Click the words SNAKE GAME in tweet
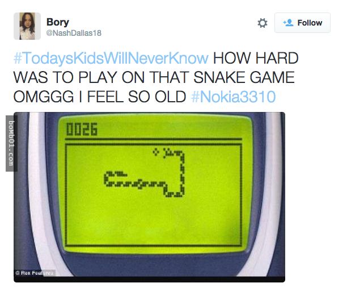This screenshot has width=347, height=287. 244,77
